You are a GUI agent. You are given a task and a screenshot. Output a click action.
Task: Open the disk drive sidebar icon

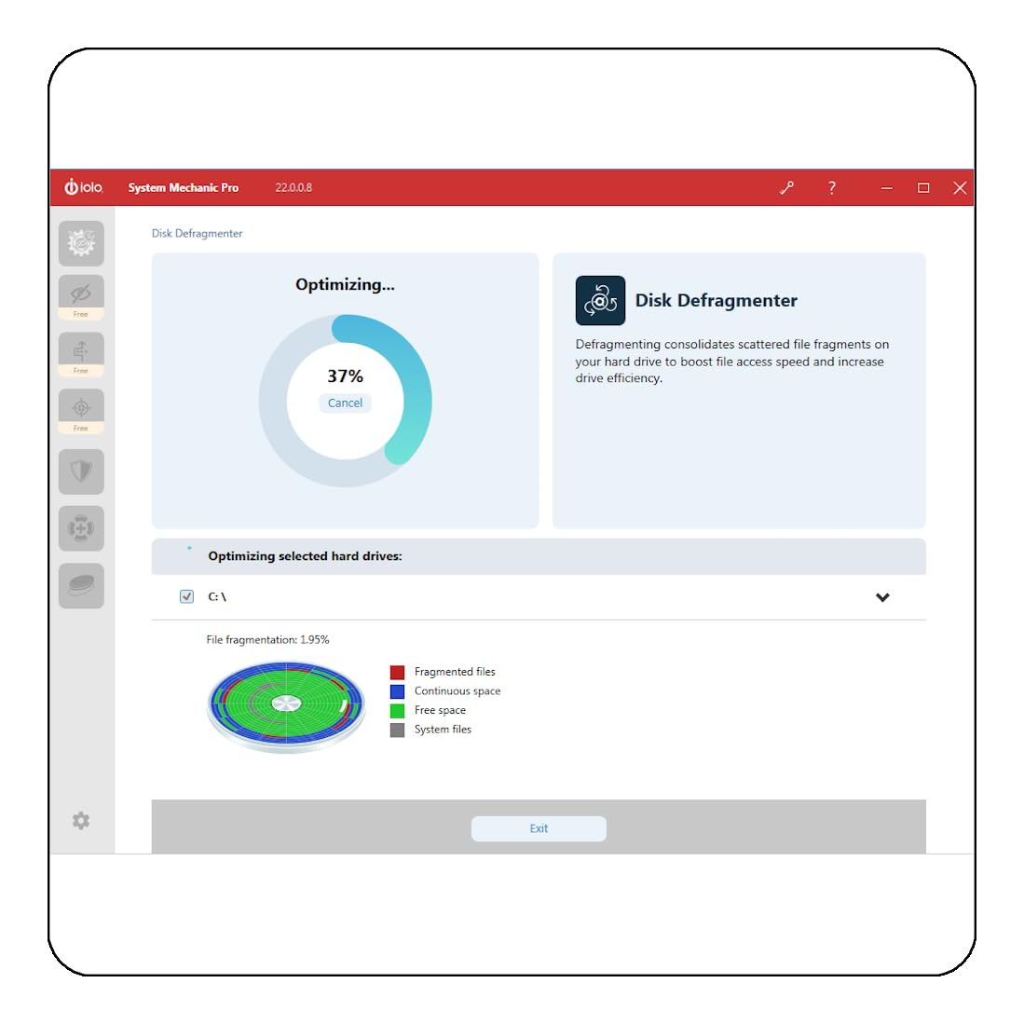click(x=81, y=585)
